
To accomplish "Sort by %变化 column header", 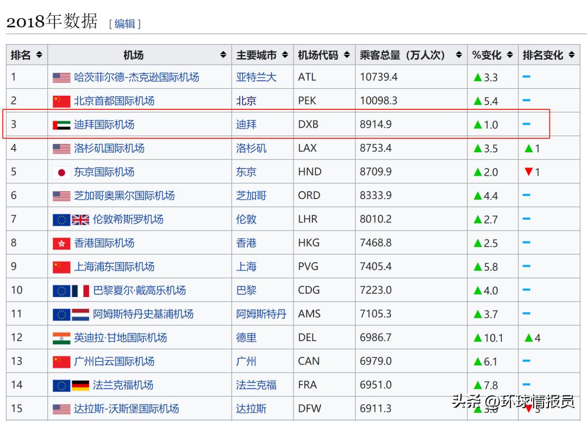I will [x=492, y=55].
